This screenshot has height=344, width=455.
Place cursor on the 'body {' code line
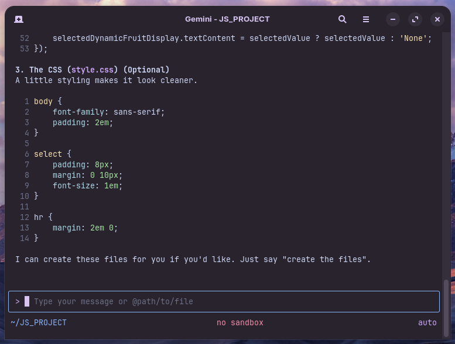tap(48, 102)
